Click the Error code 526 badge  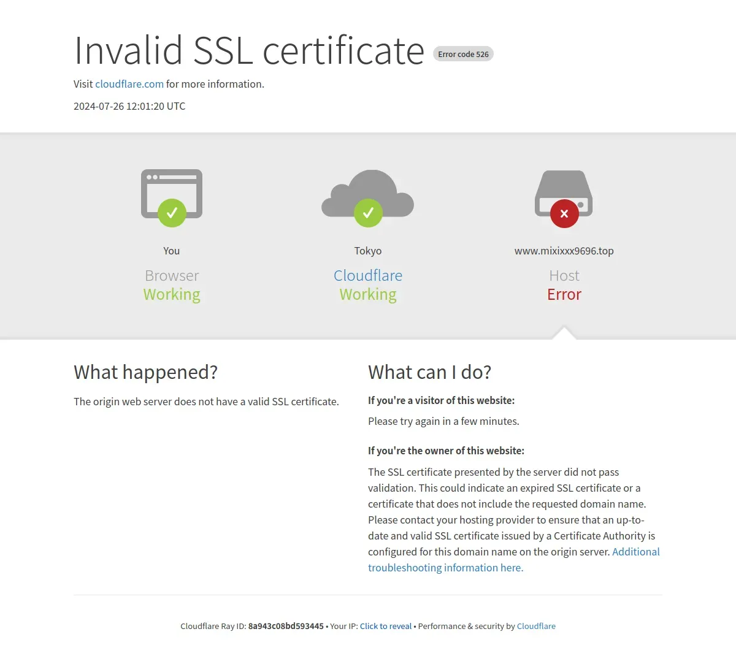[463, 54]
